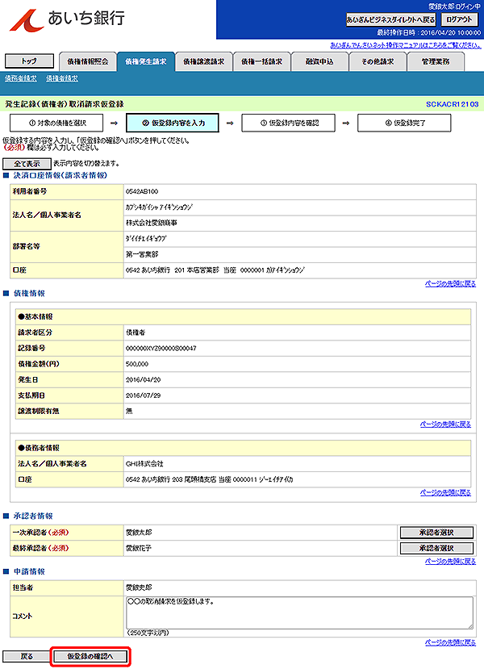Click ページの先頭に戻る below 基本情報 table

click(445, 424)
